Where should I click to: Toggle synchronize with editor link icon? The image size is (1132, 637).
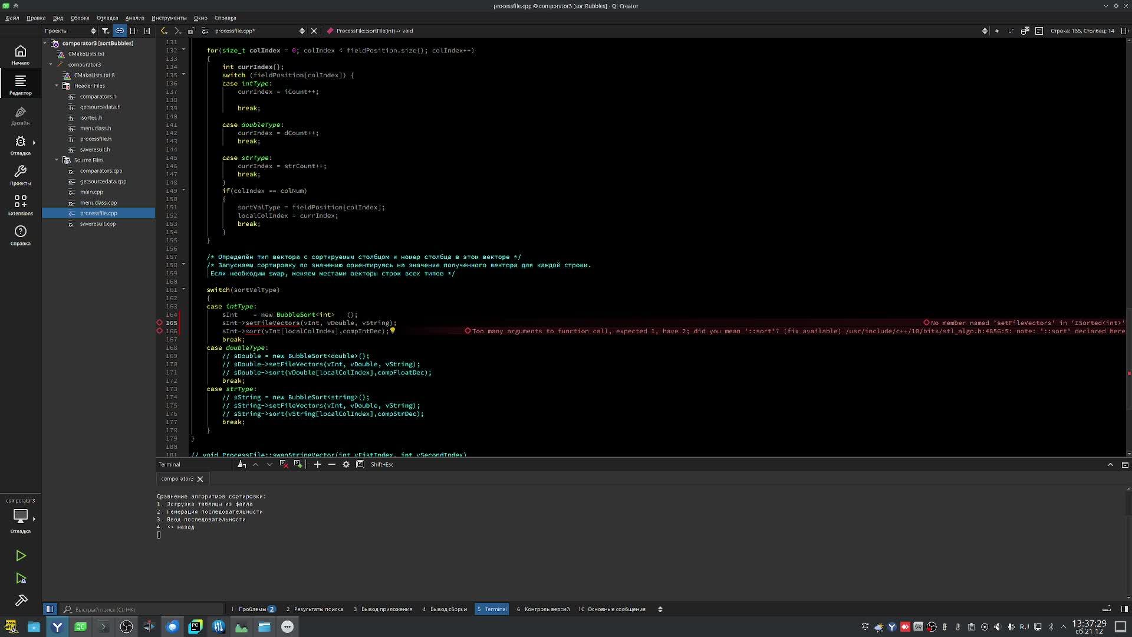120,31
